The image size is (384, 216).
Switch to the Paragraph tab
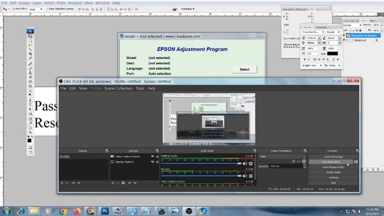click(x=321, y=27)
